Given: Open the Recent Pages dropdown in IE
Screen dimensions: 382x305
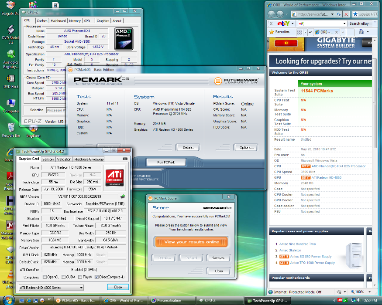Looking at the screenshot, I should pyautogui.click(x=287, y=14).
